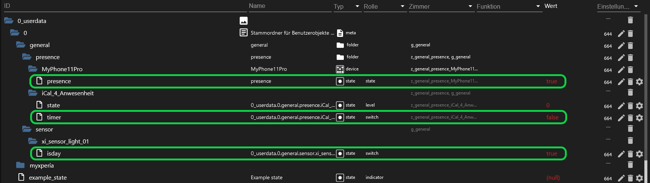Viewport: 650px width, 183px height.
Task: Collapse the general folder
Action: pos(21,45)
